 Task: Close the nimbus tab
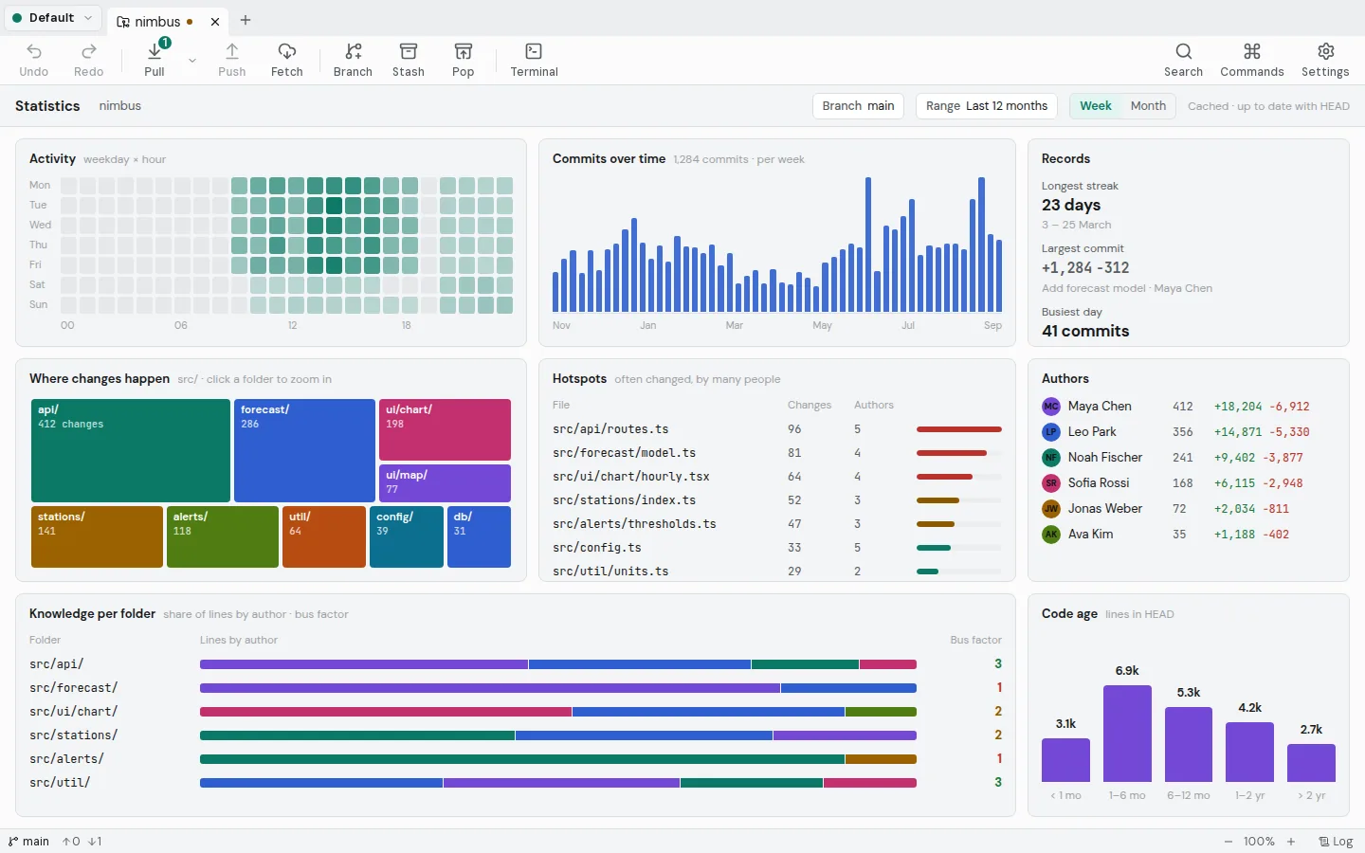[x=215, y=21]
